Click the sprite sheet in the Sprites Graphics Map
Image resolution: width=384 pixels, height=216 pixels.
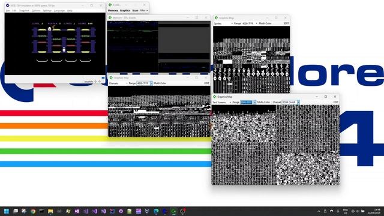251,59
